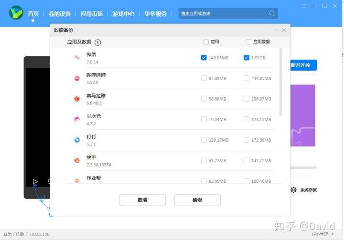The image size is (344, 240).
Task: Switch to 应用市场 tab
Action: [x=92, y=14]
